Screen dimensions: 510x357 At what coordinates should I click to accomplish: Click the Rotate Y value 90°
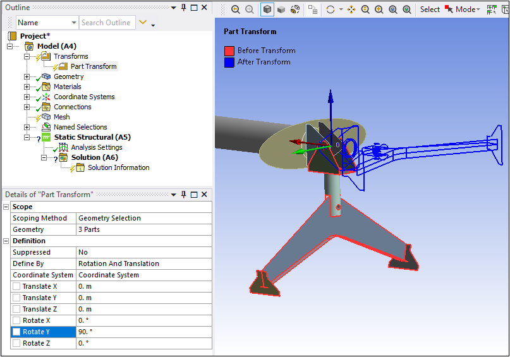tap(143, 332)
